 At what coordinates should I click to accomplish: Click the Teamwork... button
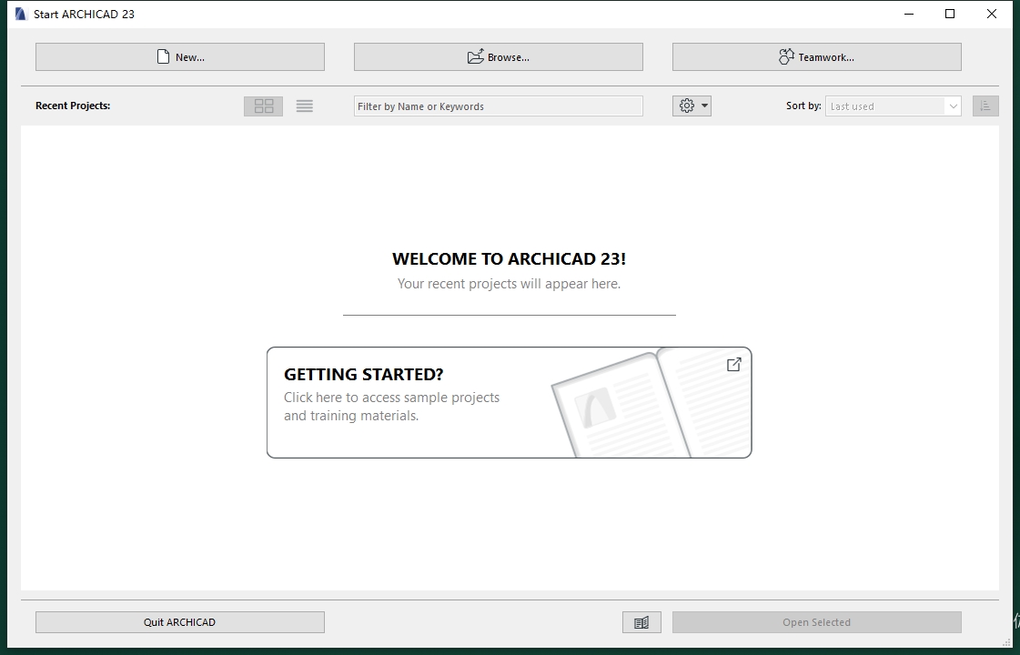click(816, 57)
